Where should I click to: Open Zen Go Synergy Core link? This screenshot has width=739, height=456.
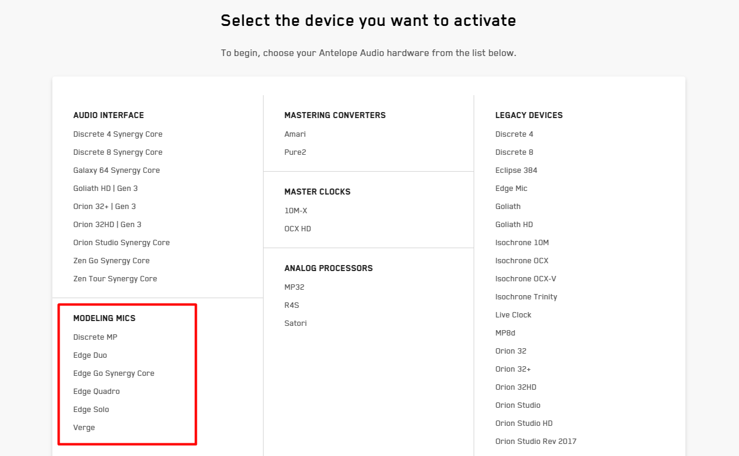[111, 261]
